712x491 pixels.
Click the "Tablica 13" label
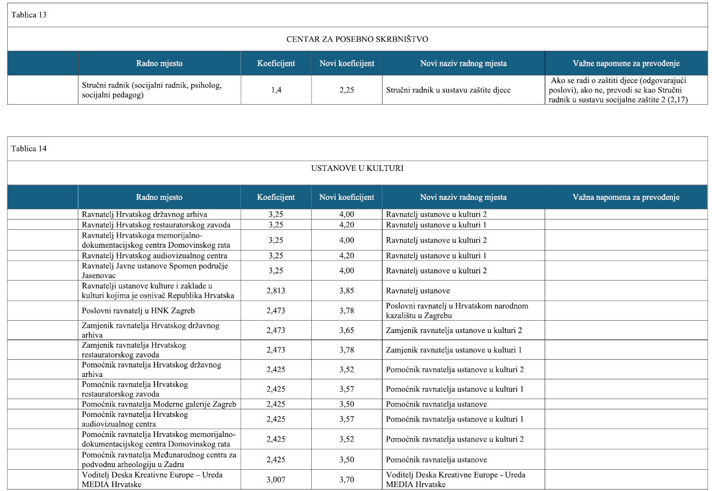(29, 15)
